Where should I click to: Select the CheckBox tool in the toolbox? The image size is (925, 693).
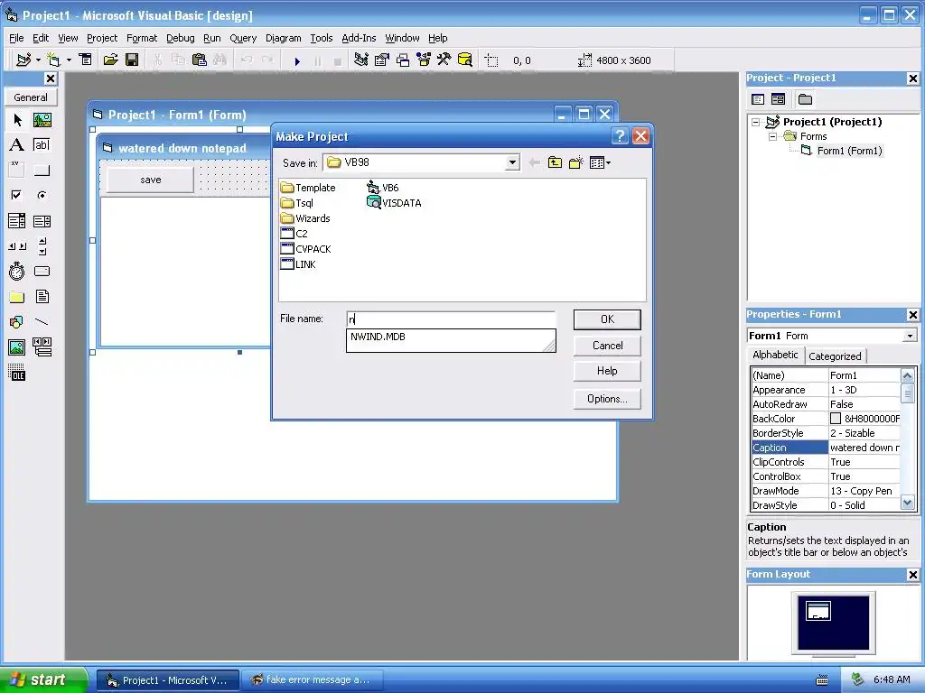click(x=17, y=195)
